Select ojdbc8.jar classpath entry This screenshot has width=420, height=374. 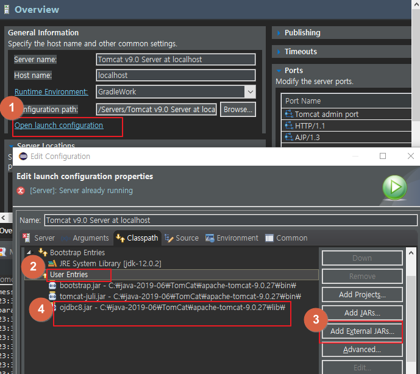173,308
